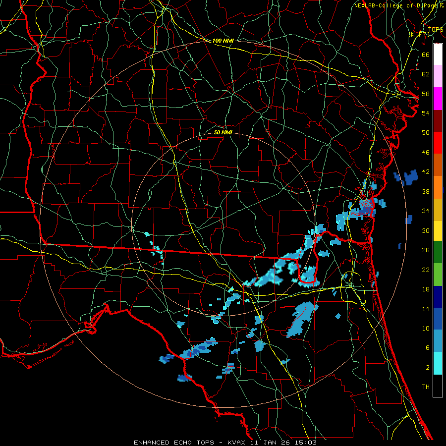Click the 26 value in the legend
Screen dimensions: 446x446
coord(426,250)
